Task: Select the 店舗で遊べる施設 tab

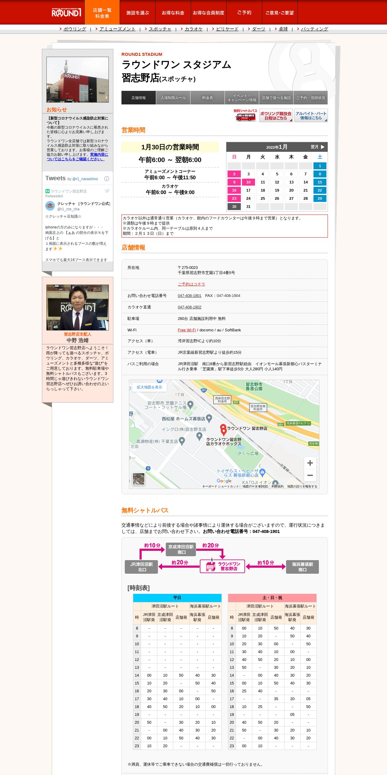Action: (x=276, y=98)
